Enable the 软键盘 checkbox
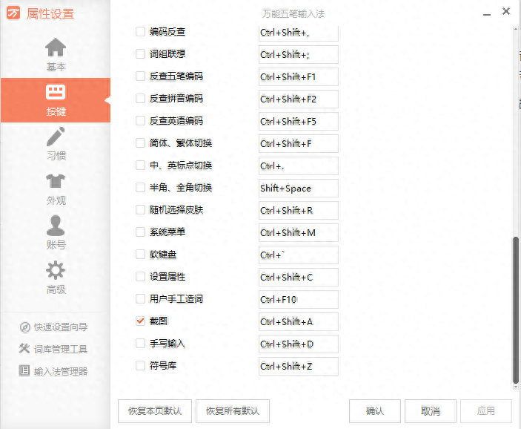 (140, 255)
